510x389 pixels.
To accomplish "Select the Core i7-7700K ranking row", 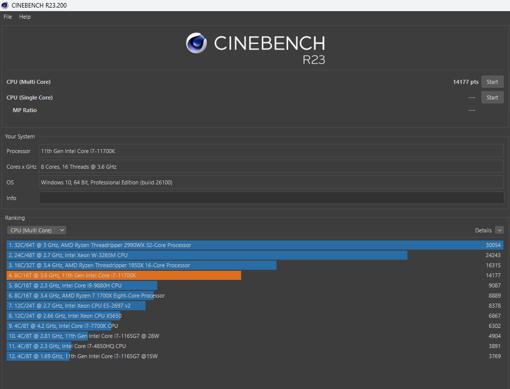I will tap(255, 326).
